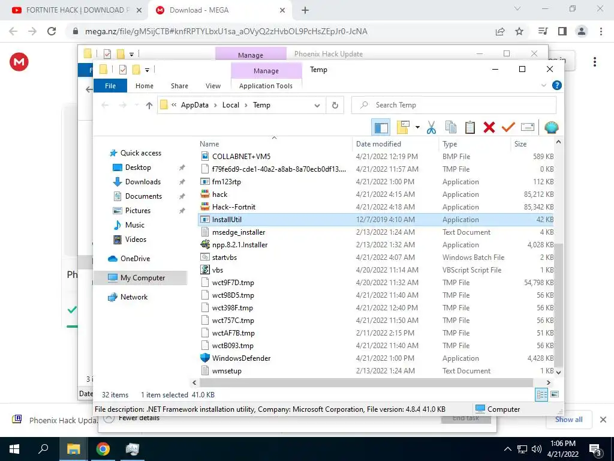Open the address bar history dropdown
614x461 pixels.
click(x=317, y=106)
